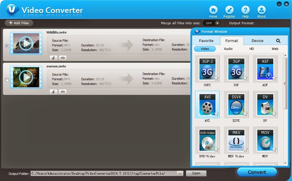Select the HD category filter
292x181 pixels.
[252, 49]
